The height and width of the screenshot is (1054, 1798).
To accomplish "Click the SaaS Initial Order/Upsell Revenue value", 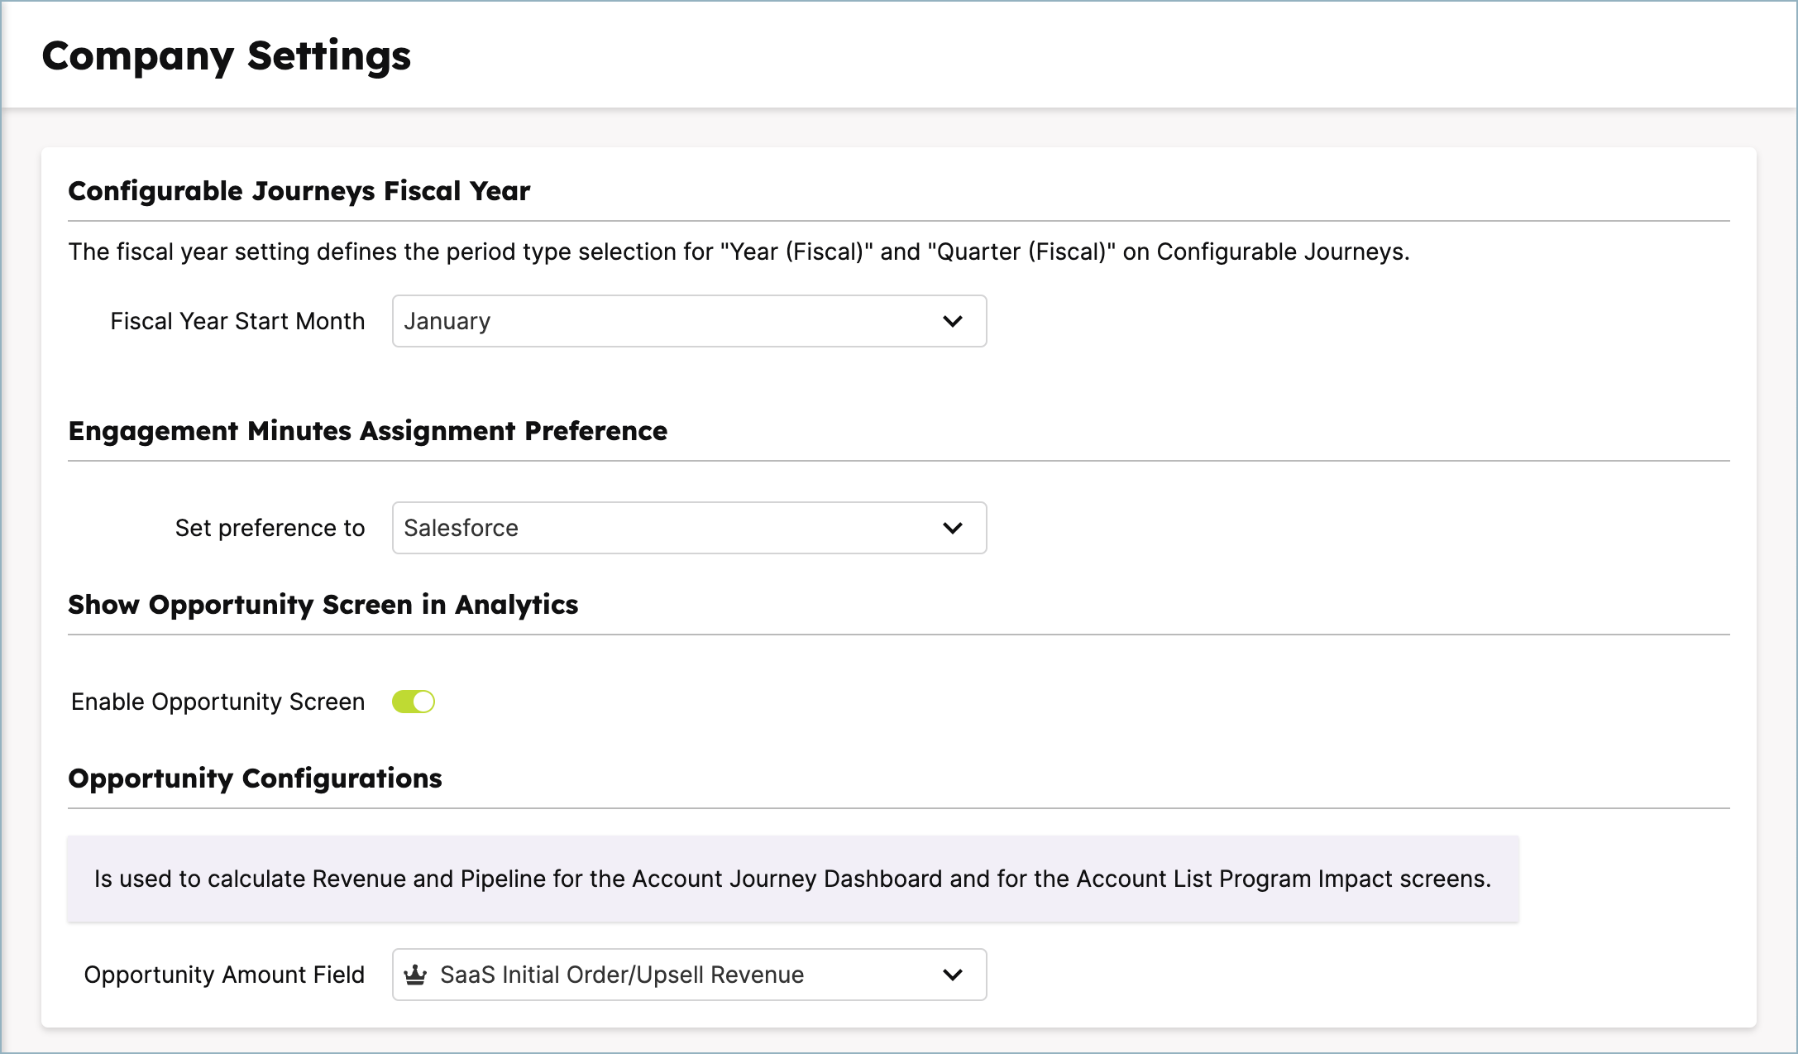I will pos(622,975).
